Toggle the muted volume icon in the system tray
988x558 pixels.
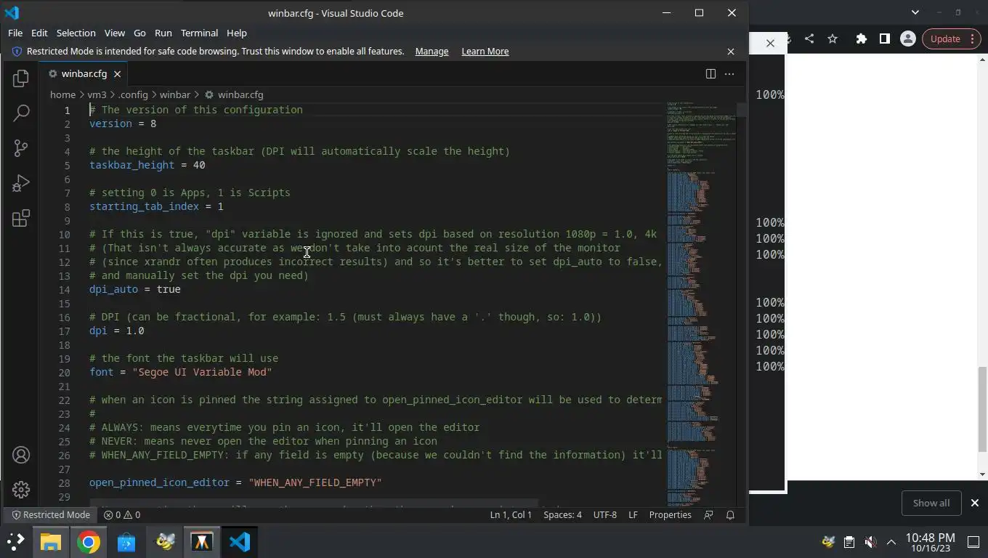[x=870, y=542]
